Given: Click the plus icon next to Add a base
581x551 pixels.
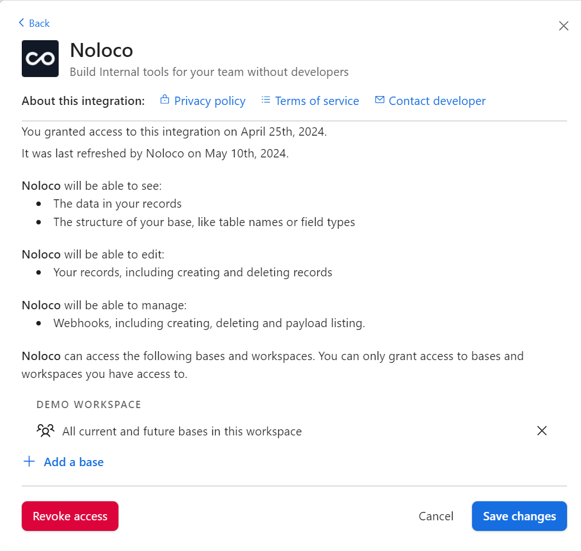Looking at the screenshot, I should pos(28,462).
